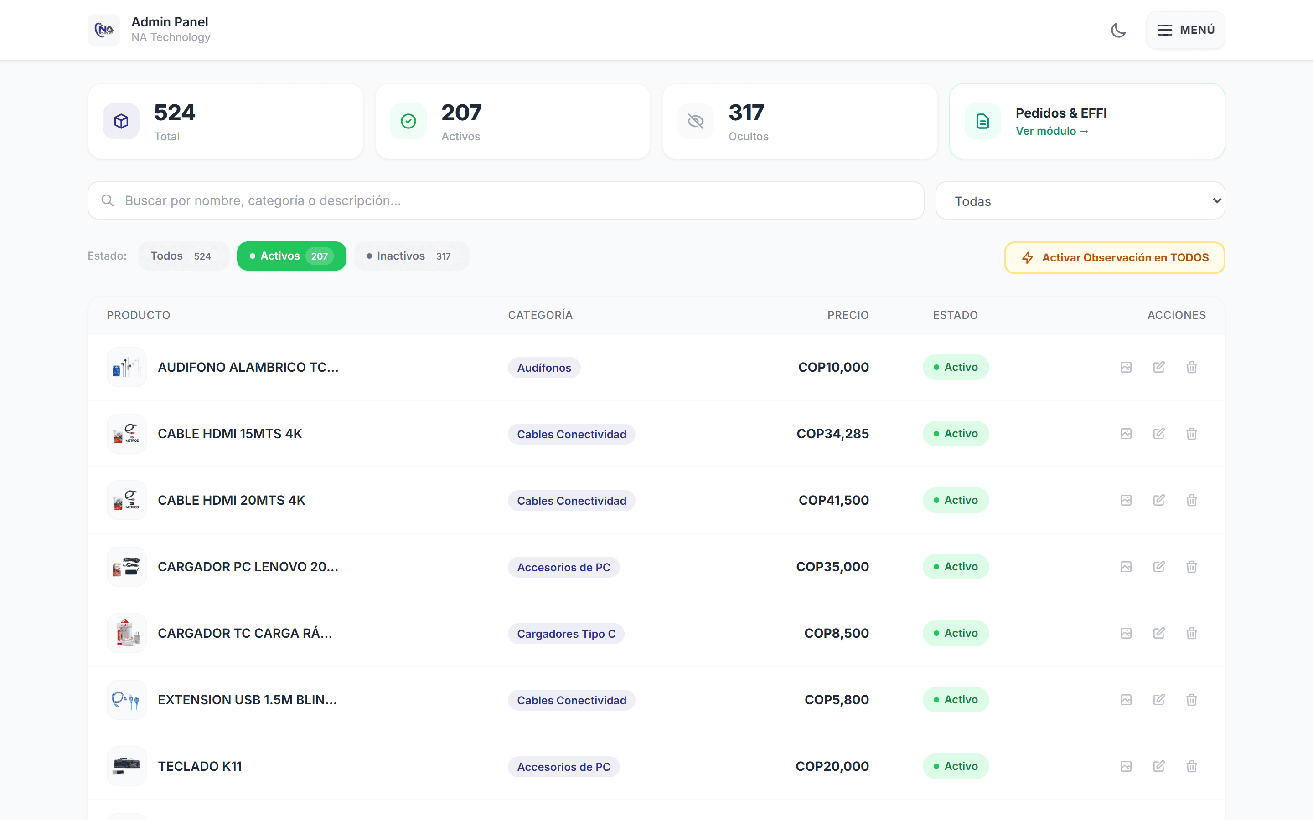The width and height of the screenshot is (1313, 820).
Task: Click the 317 Ocultos stat card
Action: pos(800,121)
